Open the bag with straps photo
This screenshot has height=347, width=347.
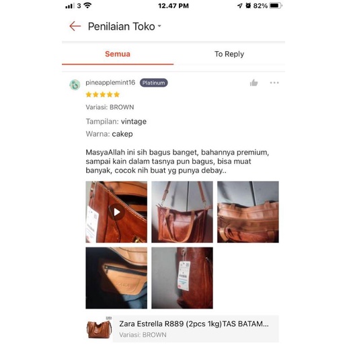182,212
